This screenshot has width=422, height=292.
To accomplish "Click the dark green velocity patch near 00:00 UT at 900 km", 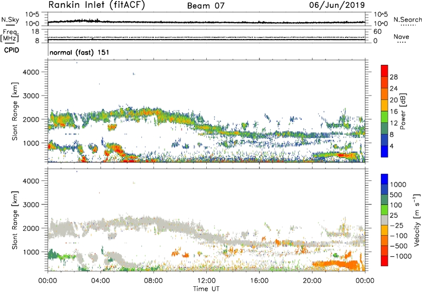I will (x=52, y=254).
